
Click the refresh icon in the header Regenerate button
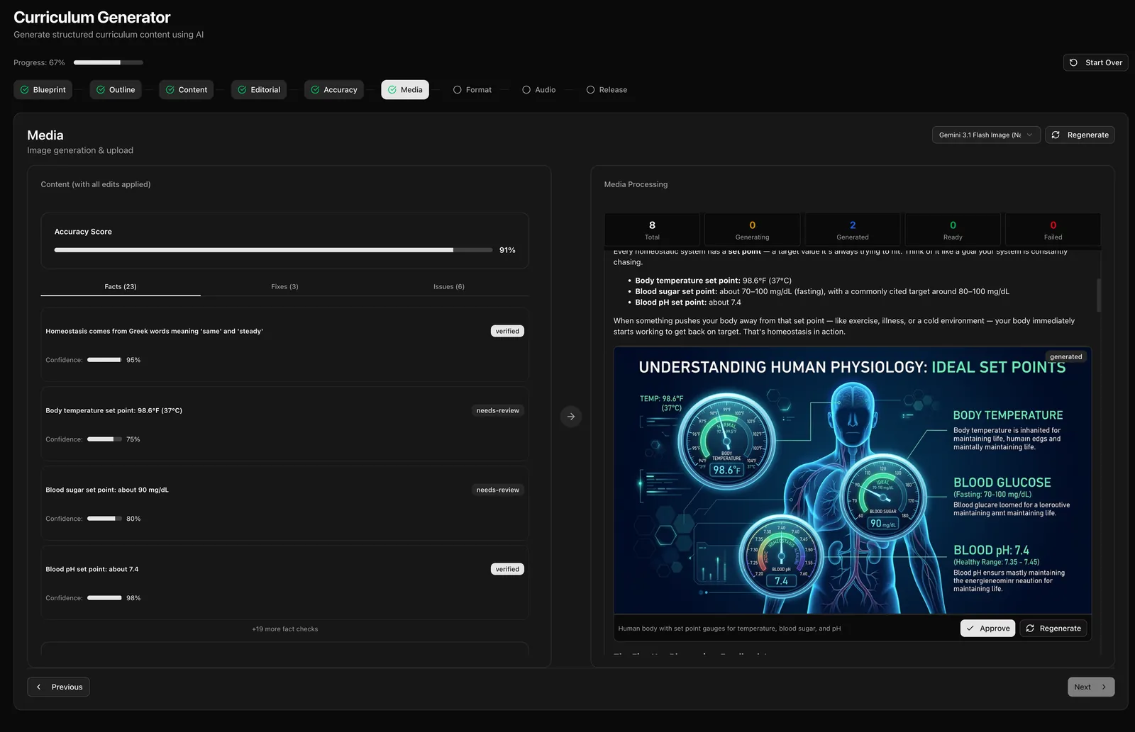point(1056,135)
